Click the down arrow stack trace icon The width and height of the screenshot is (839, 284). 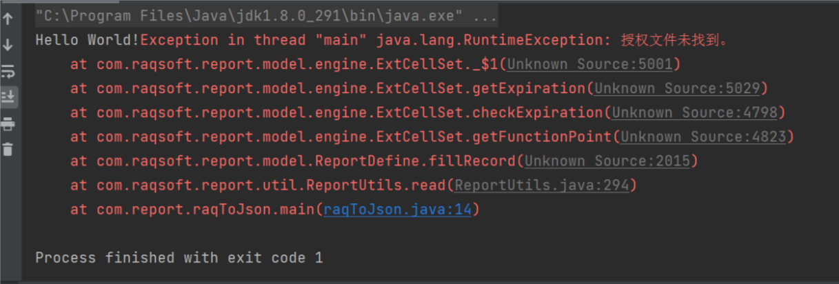[x=8, y=45]
